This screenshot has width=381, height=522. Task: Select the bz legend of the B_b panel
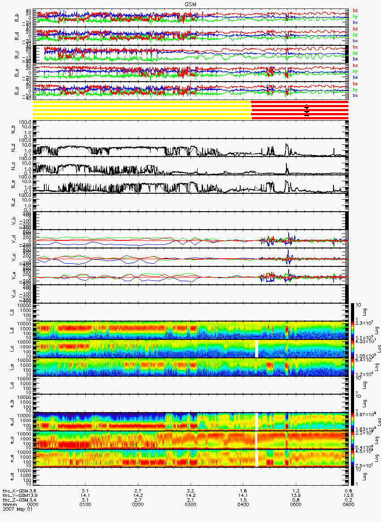(x=355, y=11)
